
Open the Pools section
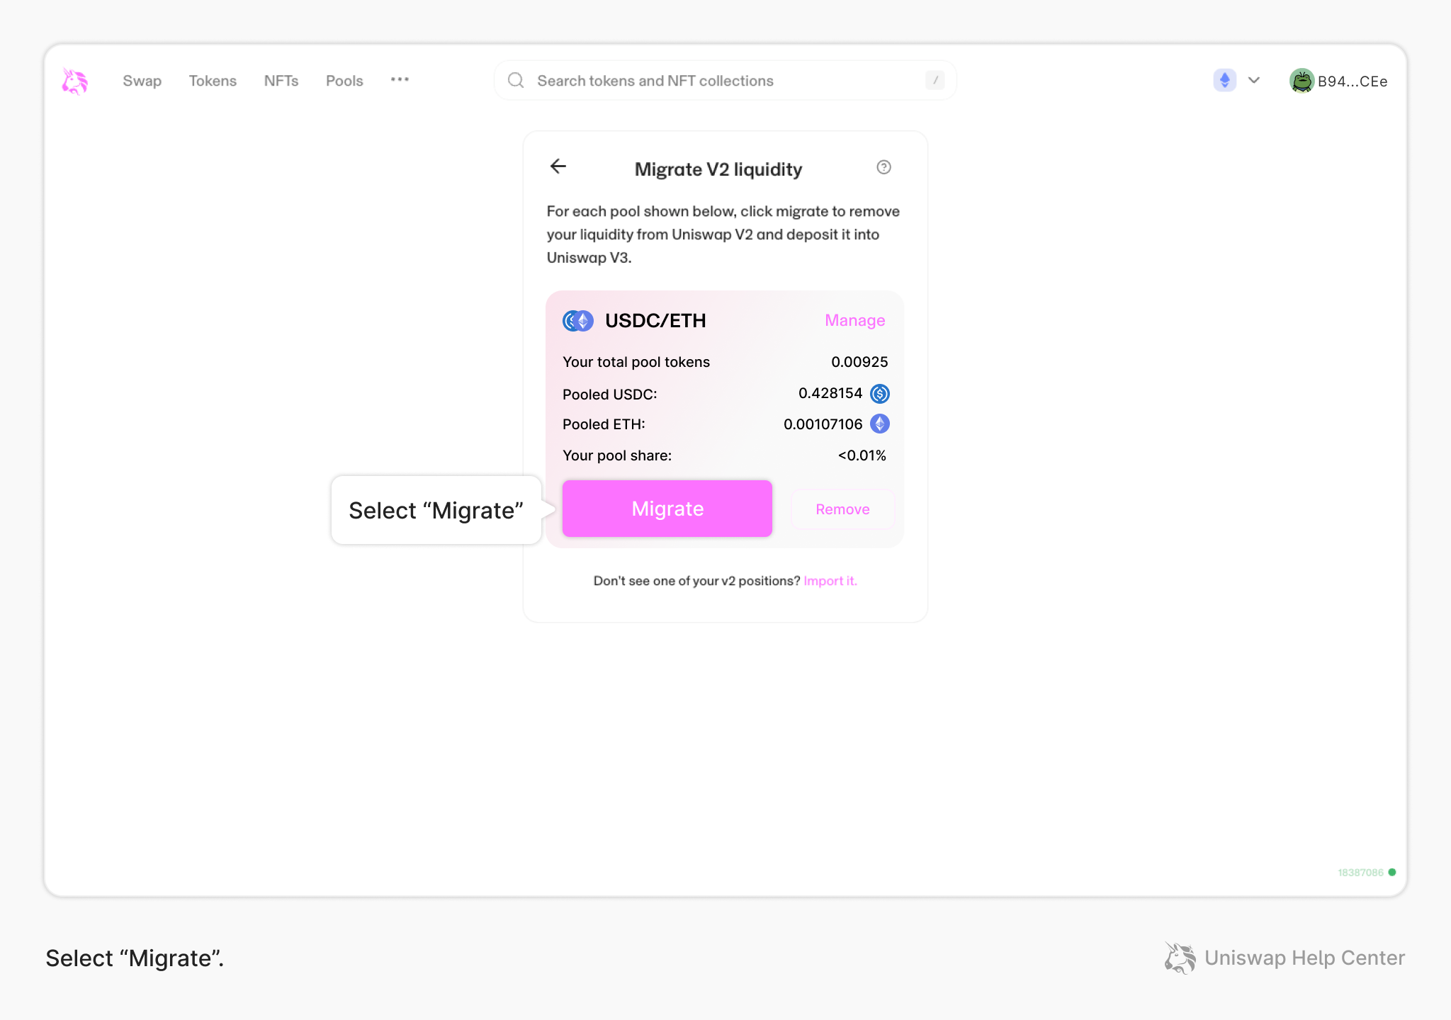point(344,81)
